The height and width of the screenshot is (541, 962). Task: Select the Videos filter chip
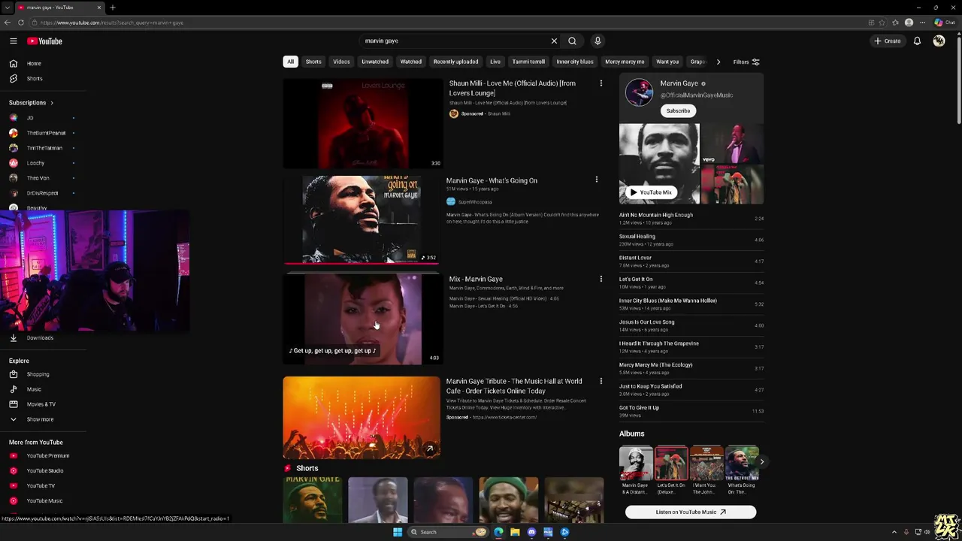[x=341, y=62]
